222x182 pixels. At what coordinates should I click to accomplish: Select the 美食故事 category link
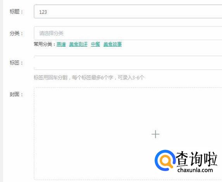(112, 44)
